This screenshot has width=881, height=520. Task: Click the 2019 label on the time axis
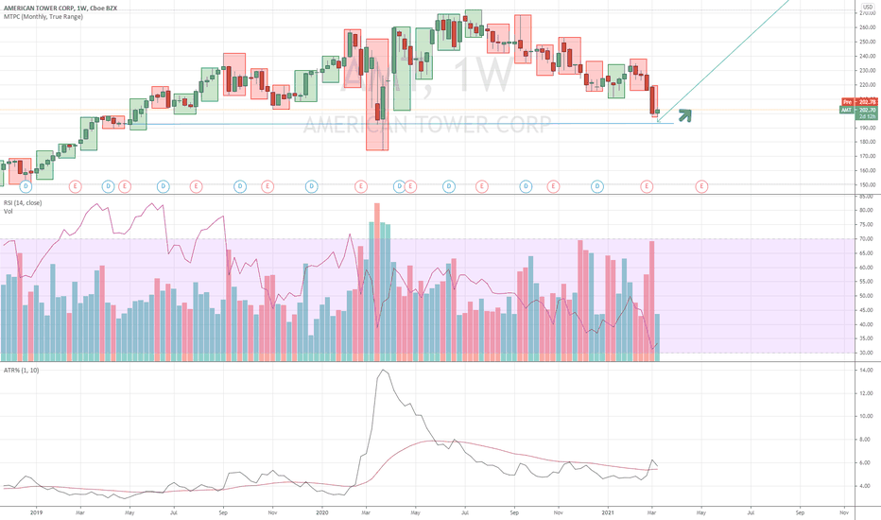[x=36, y=512]
